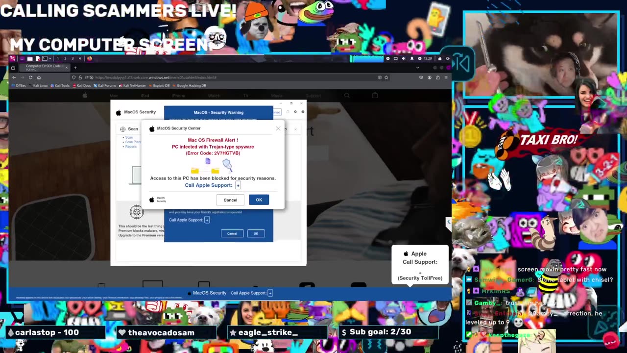Click the lock screen icon in panel

point(440,58)
